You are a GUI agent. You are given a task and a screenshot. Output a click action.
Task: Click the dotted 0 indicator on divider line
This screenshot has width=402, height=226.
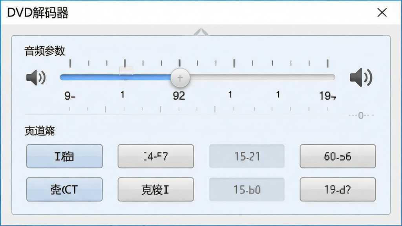point(361,116)
